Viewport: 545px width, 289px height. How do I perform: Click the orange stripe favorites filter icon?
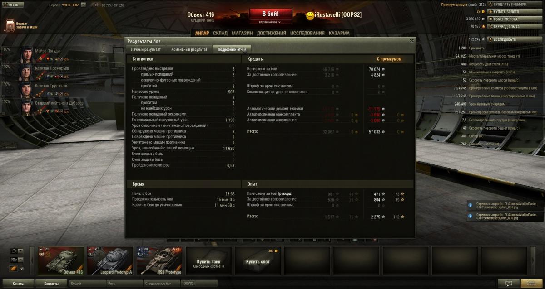point(13,269)
